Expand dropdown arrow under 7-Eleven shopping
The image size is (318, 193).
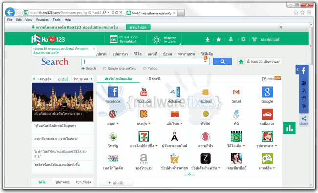[157, 146]
